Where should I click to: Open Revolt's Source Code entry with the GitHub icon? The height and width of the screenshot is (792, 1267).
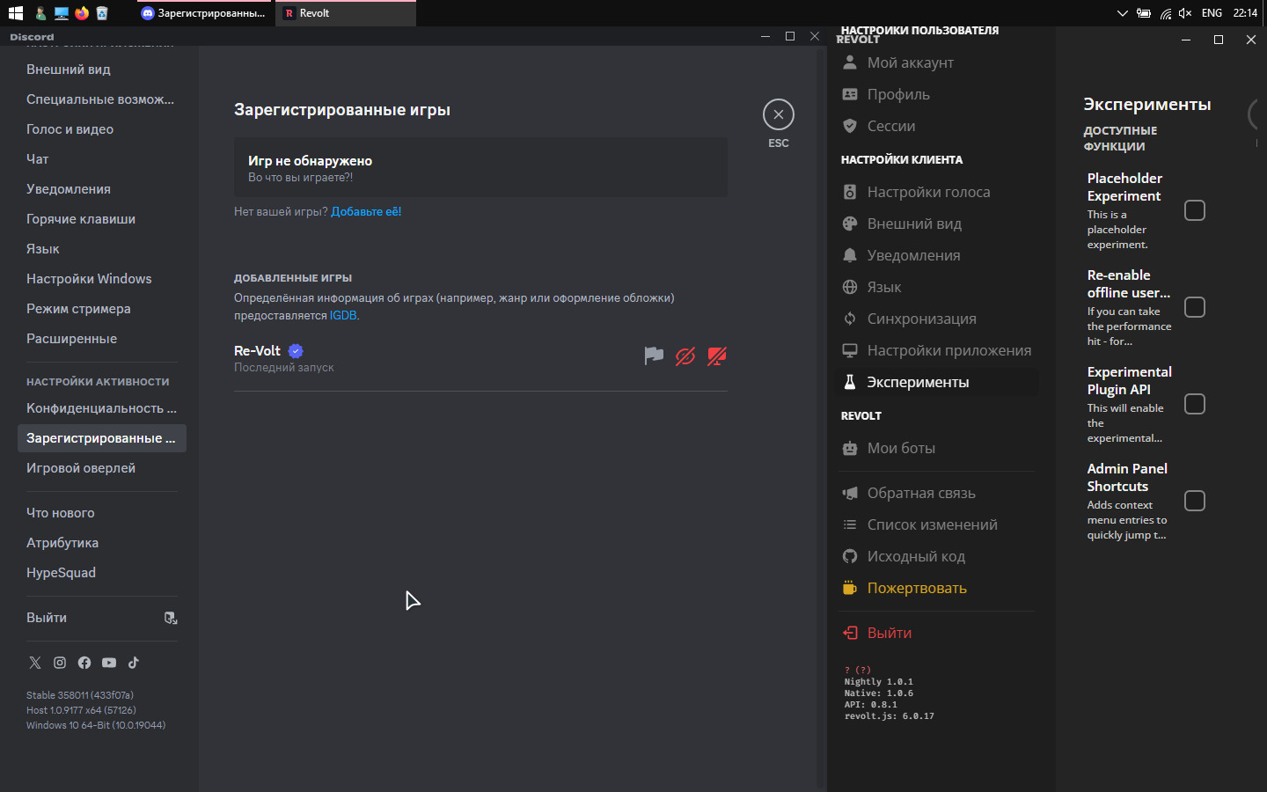tap(938, 556)
